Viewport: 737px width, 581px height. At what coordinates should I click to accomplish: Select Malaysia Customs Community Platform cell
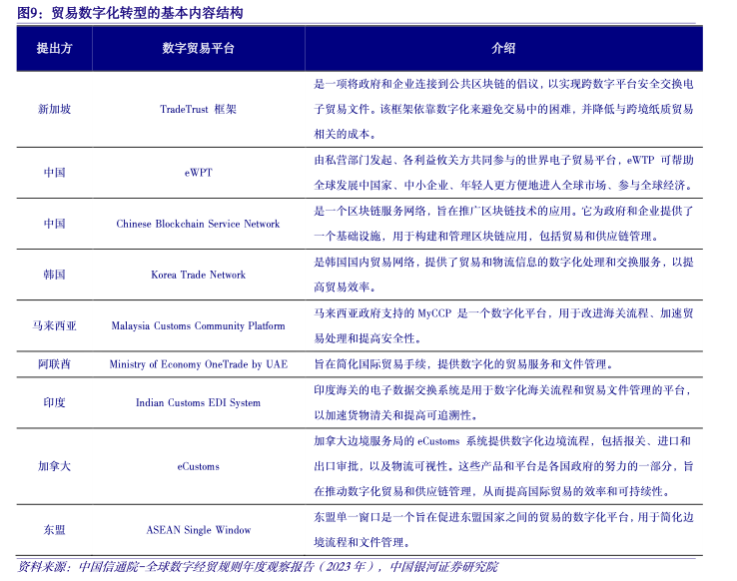pos(198,325)
